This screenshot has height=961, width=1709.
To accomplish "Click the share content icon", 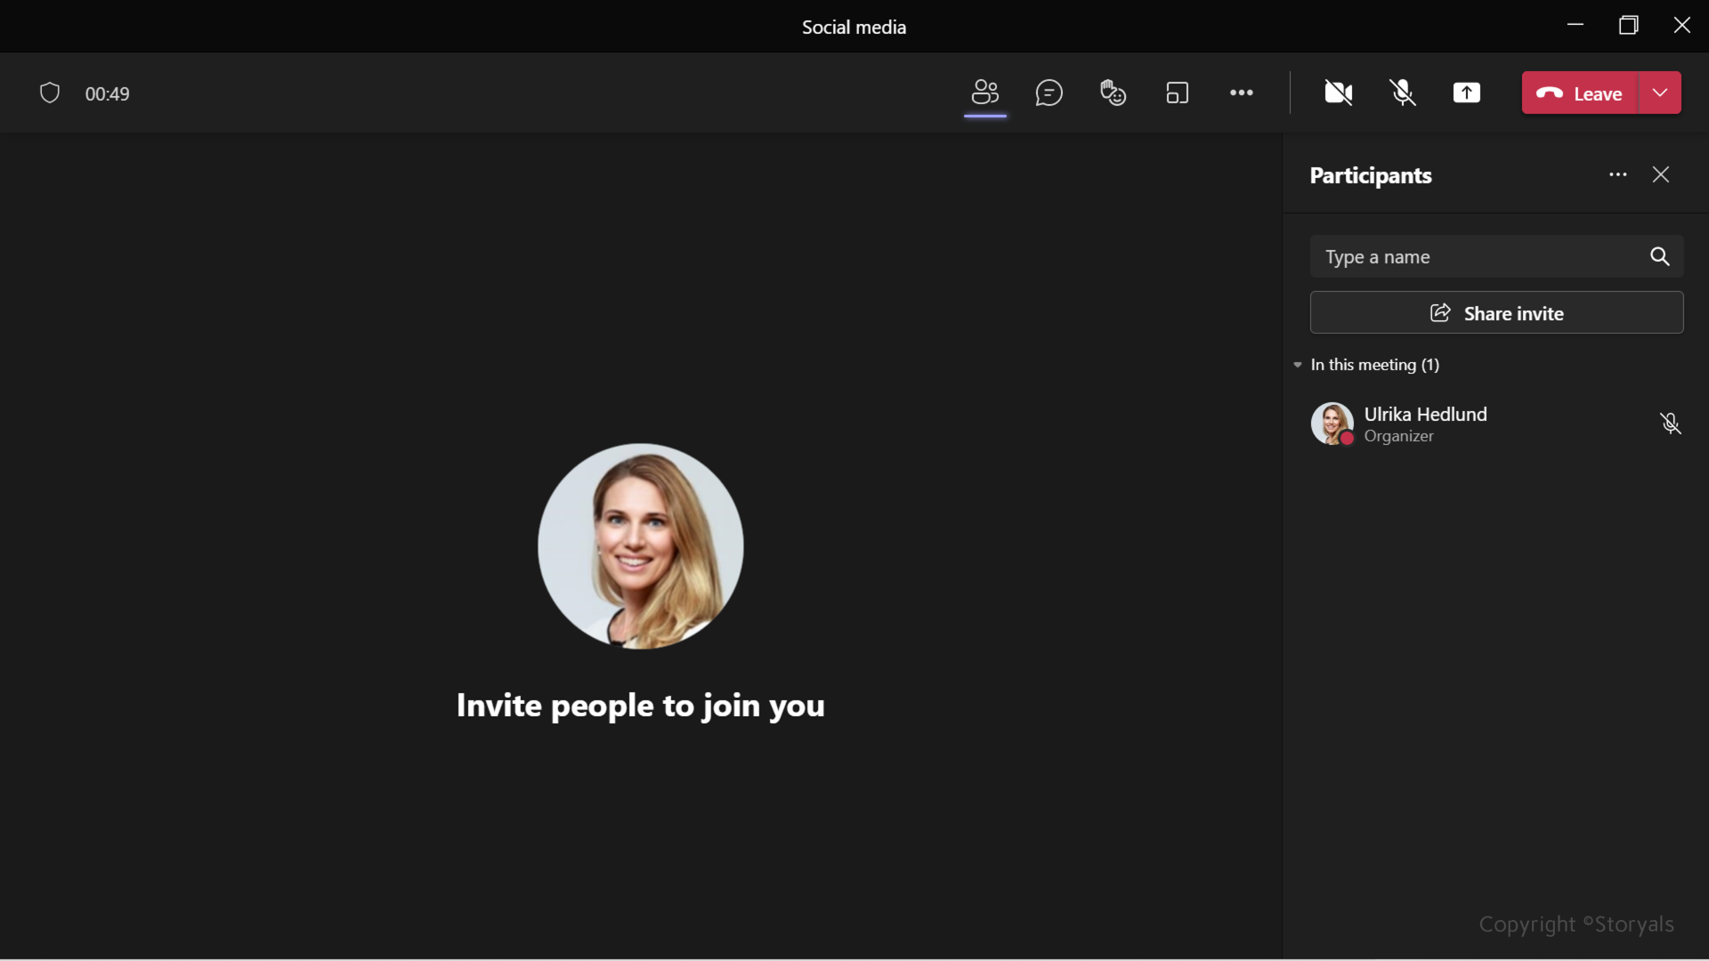I will point(1467,93).
